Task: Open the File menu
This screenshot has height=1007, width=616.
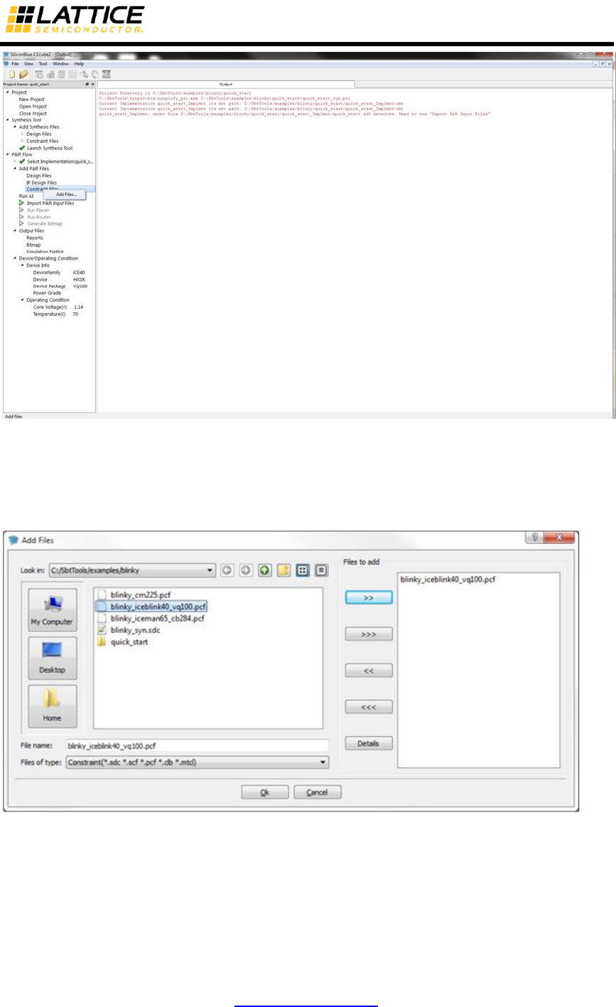Action: pyautogui.click(x=15, y=64)
